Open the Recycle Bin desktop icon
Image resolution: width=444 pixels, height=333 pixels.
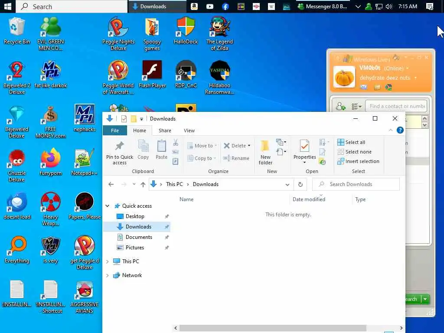17,31
